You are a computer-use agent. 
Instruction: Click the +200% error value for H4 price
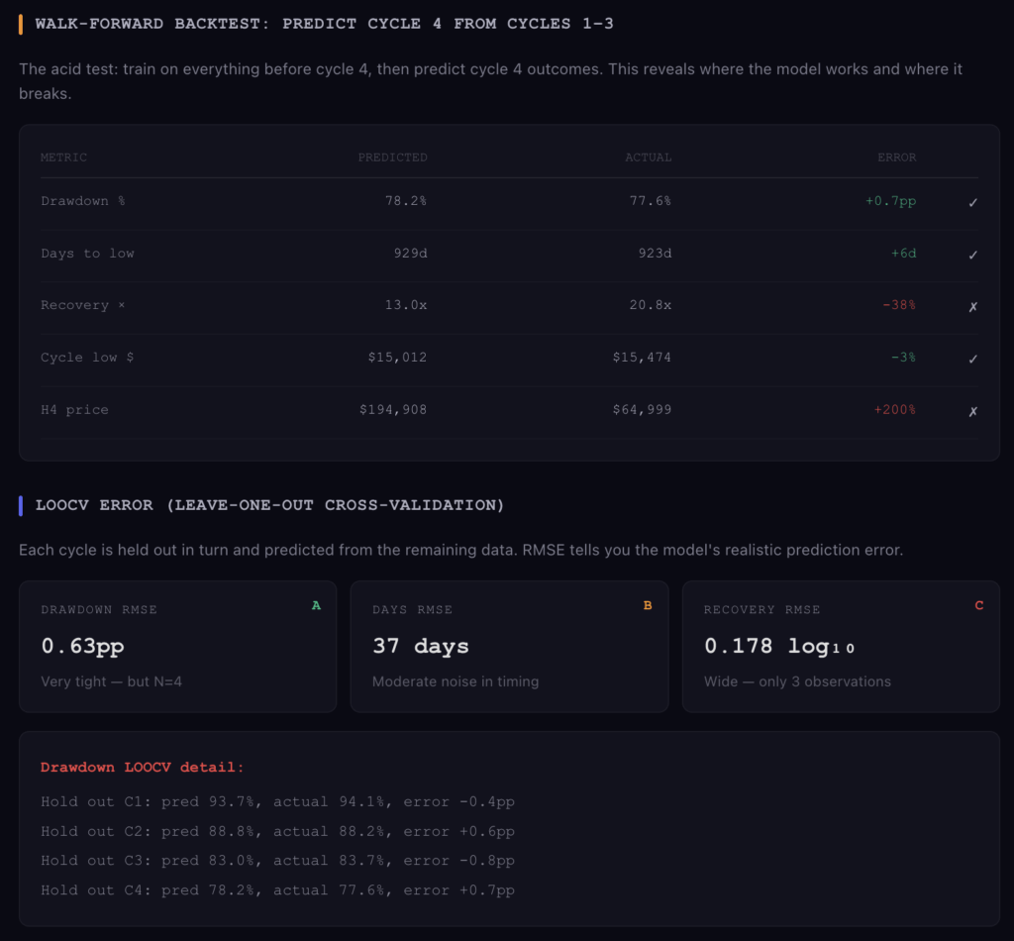[894, 410]
